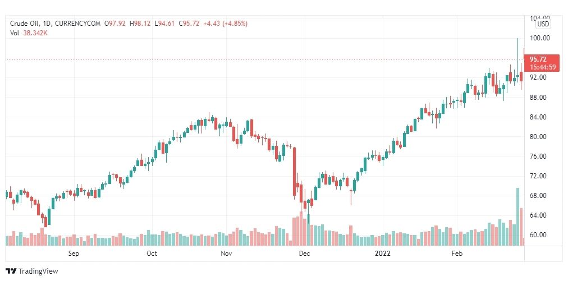The image size is (568, 281).
Task: Click the Sep date marker on time axis
Action: pyautogui.click(x=74, y=254)
